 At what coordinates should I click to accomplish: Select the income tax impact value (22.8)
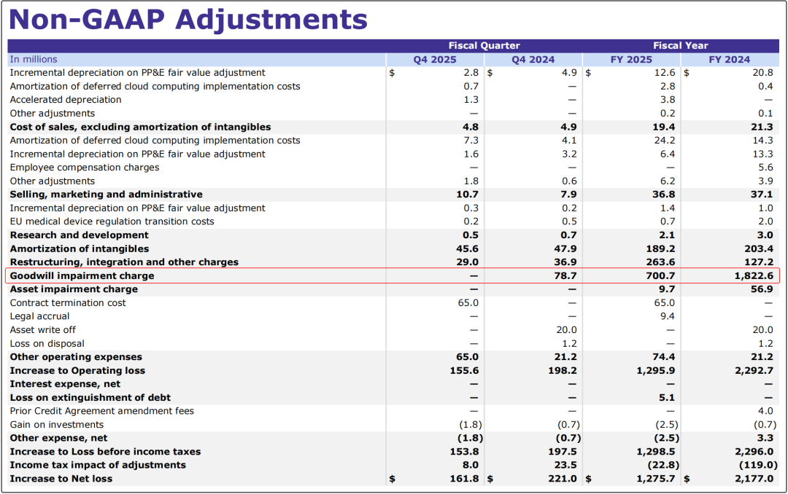point(663,465)
